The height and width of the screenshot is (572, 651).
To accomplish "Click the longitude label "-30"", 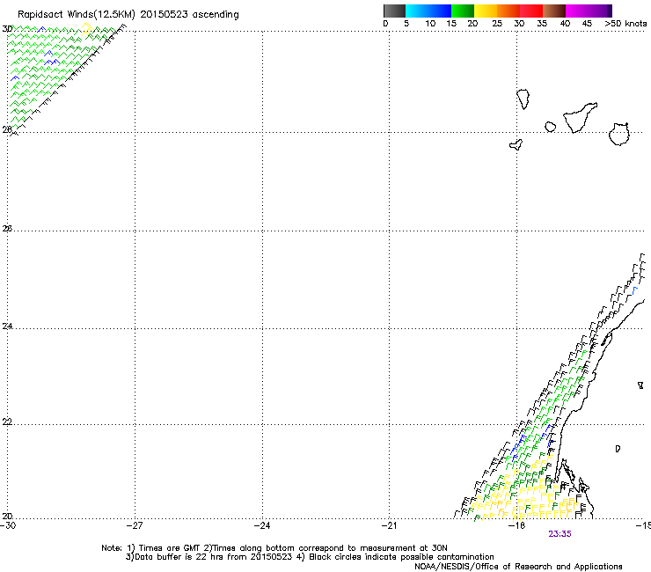I will (8, 525).
